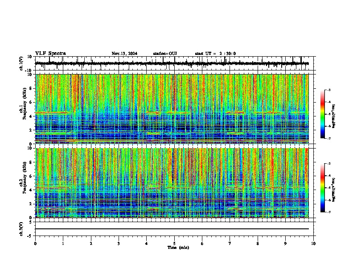Click the ch.3 flat voltage line panel
This screenshot has width=353, height=273.
175,229
